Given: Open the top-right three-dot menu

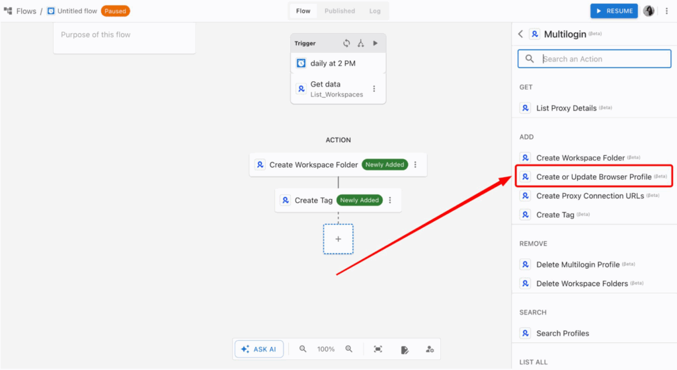Looking at the screenshot, I should (666, 11).
